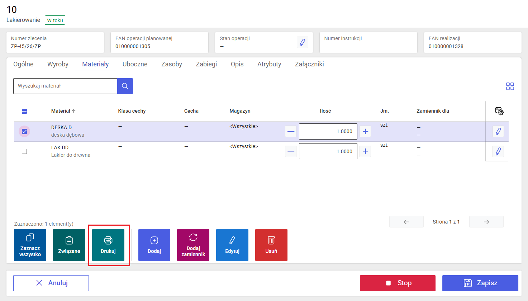Screen dimensions: 528x301
Task: Click Usuń trash button
Action: (271, 245)
